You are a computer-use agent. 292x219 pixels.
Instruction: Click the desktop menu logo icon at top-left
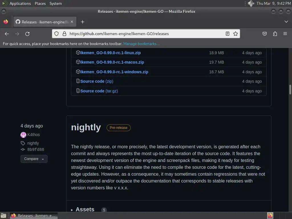click(x=5, y=3)
